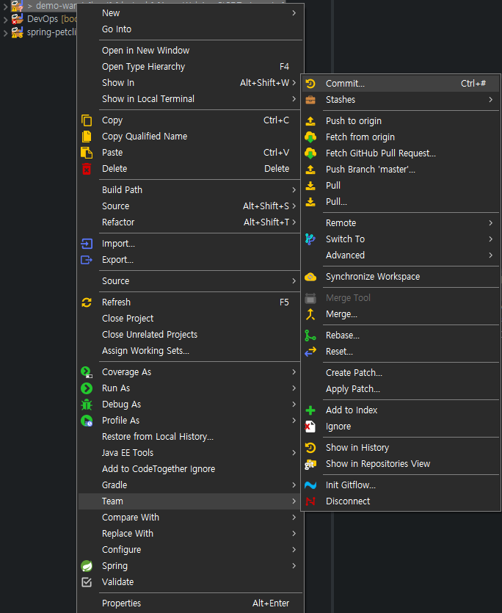Choose Assign Working Sets...

tap(190, 351)
